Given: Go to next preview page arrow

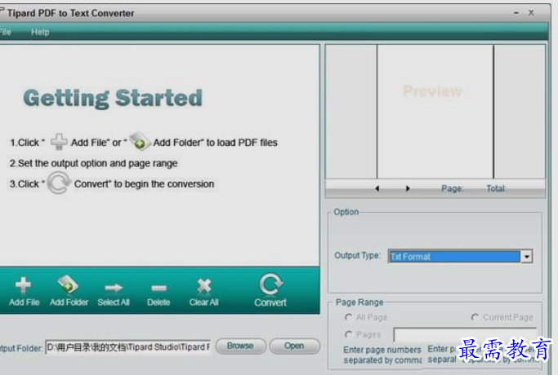Looking at the screenshot, I should tap(408, 188).
